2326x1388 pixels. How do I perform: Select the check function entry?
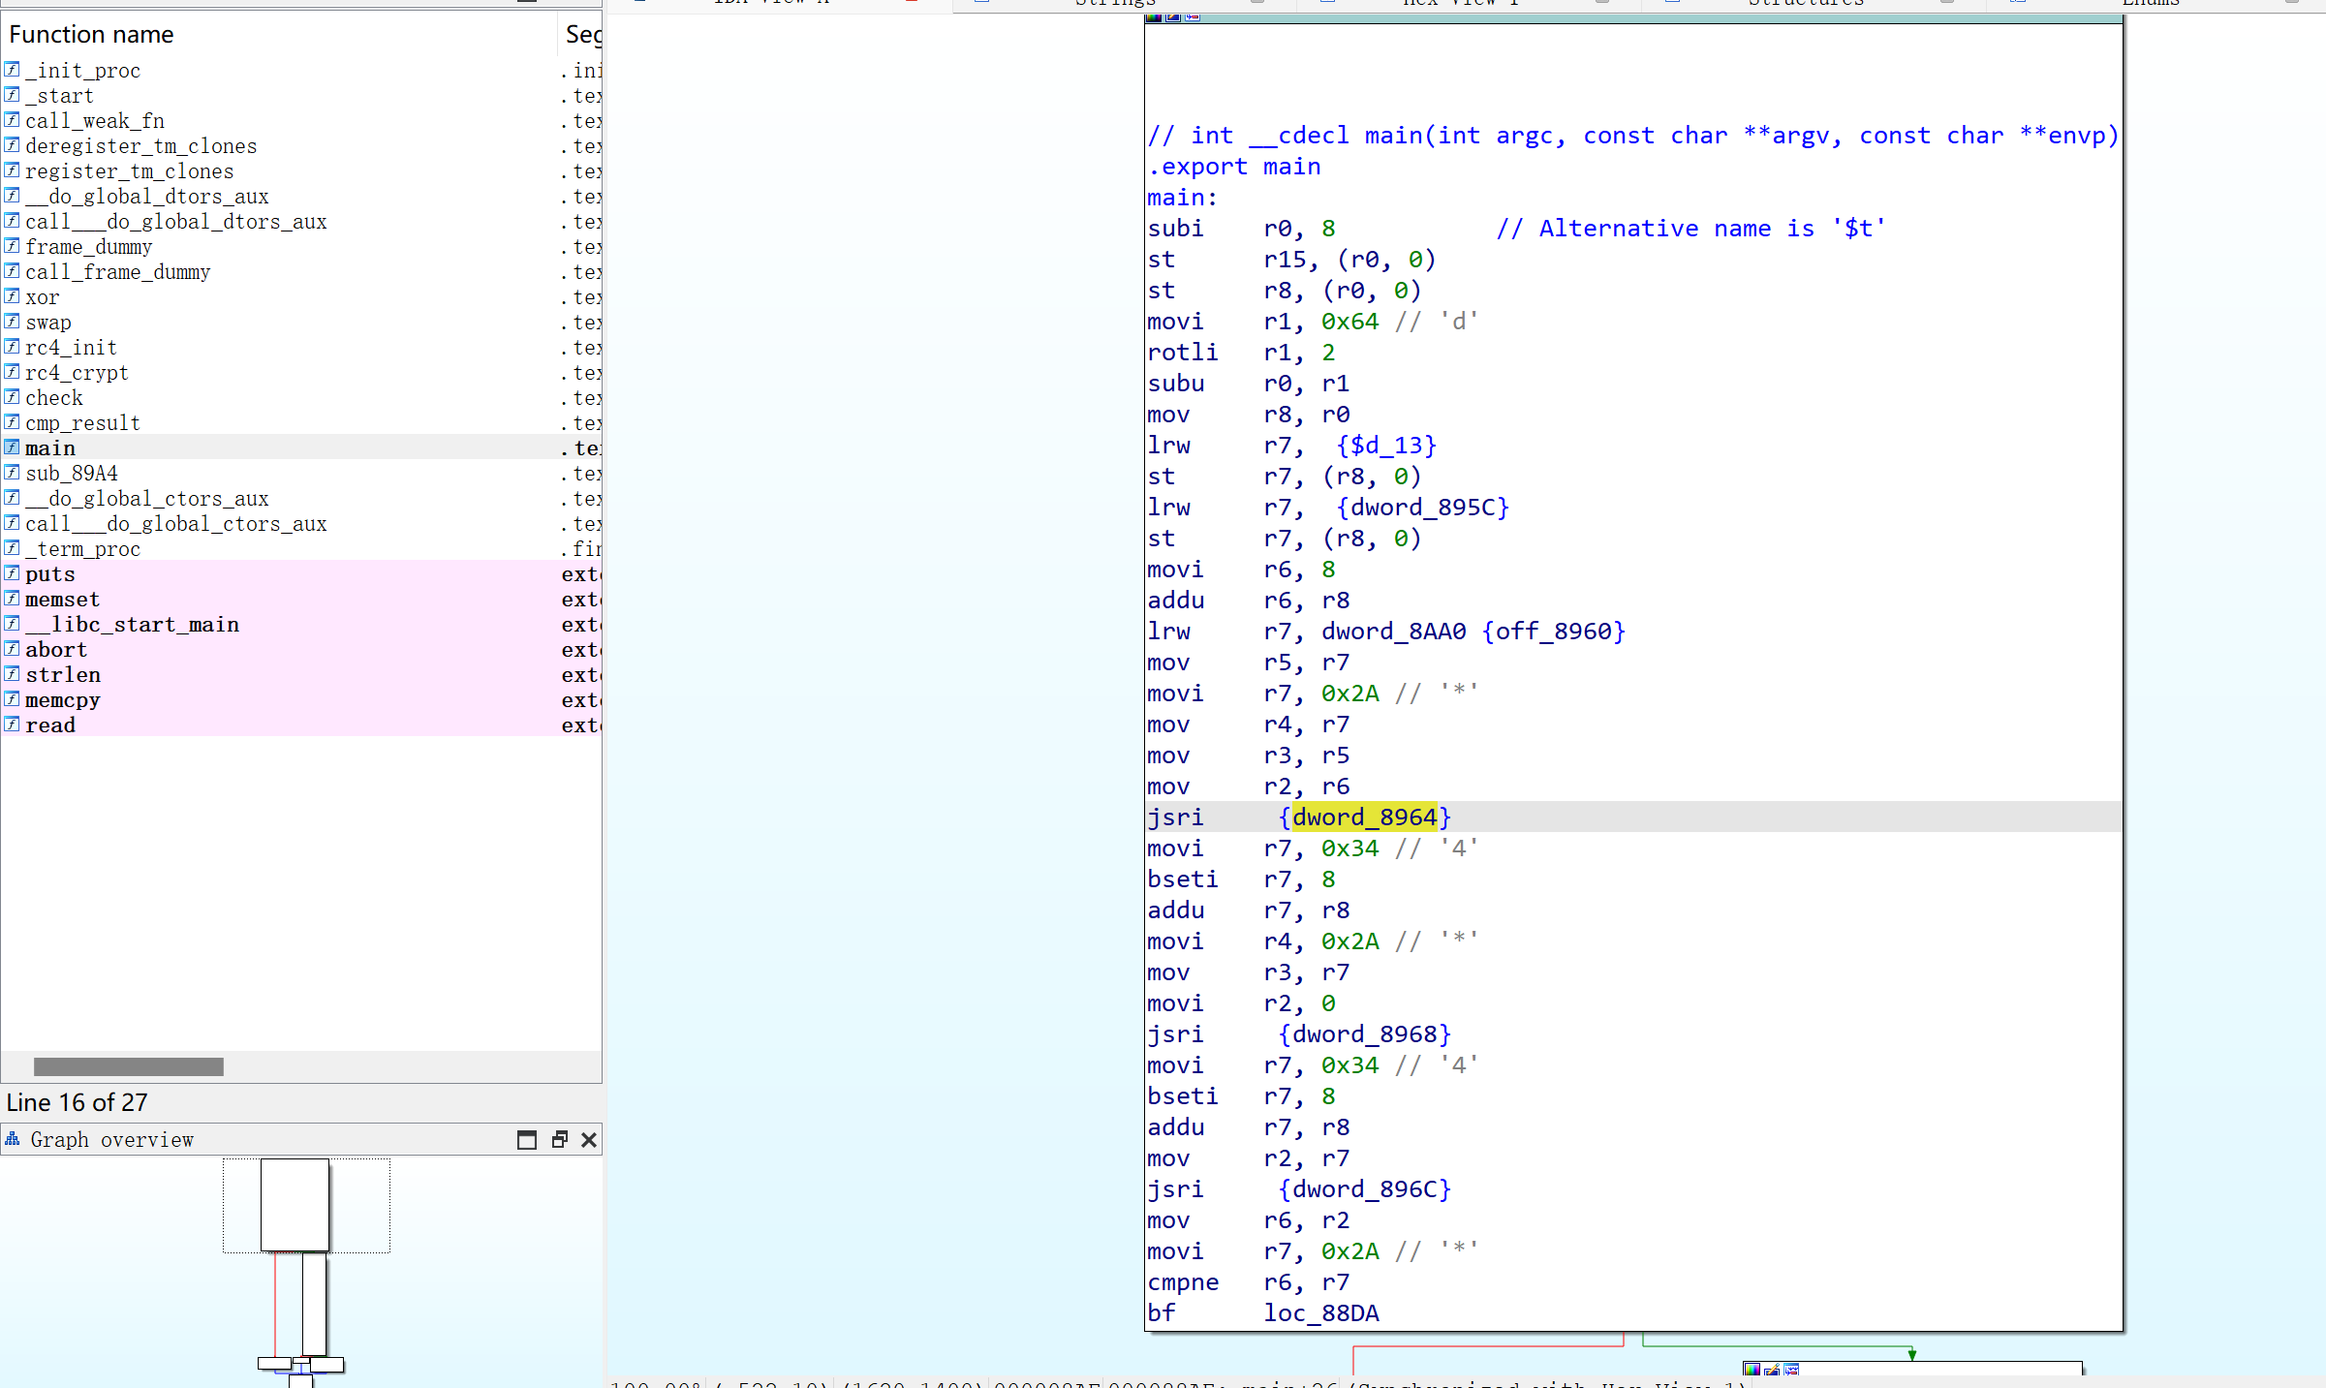point(54,398)
